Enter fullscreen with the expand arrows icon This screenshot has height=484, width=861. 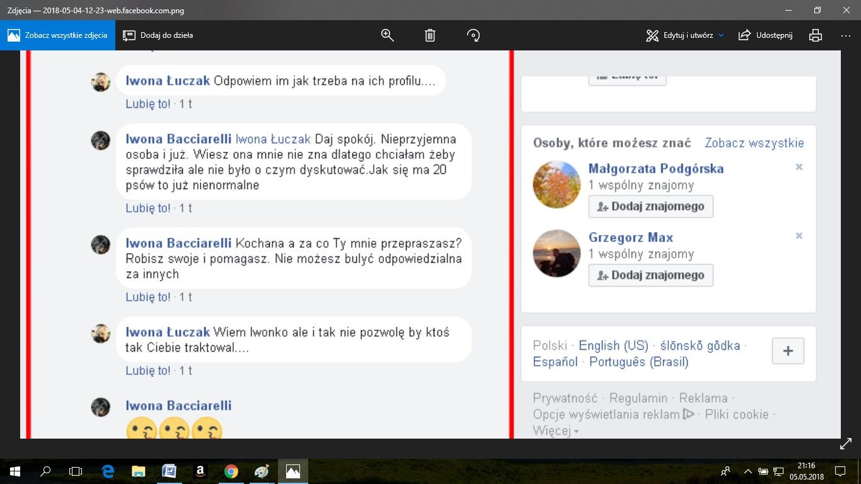click(x=846, y=445)
